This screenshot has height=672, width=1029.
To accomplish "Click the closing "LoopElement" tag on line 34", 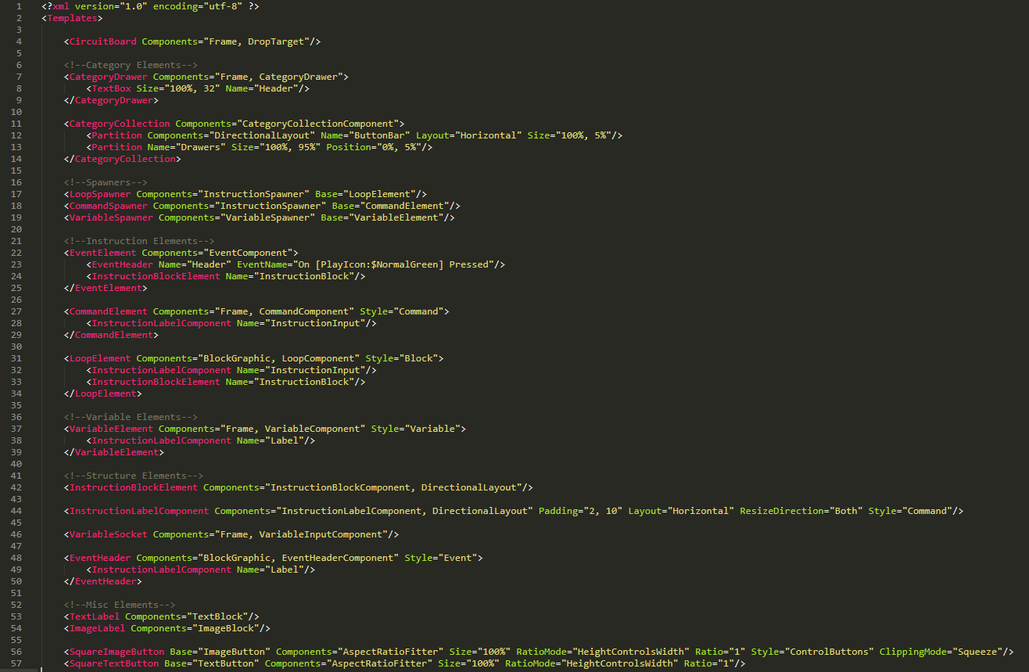I will 106,393.
